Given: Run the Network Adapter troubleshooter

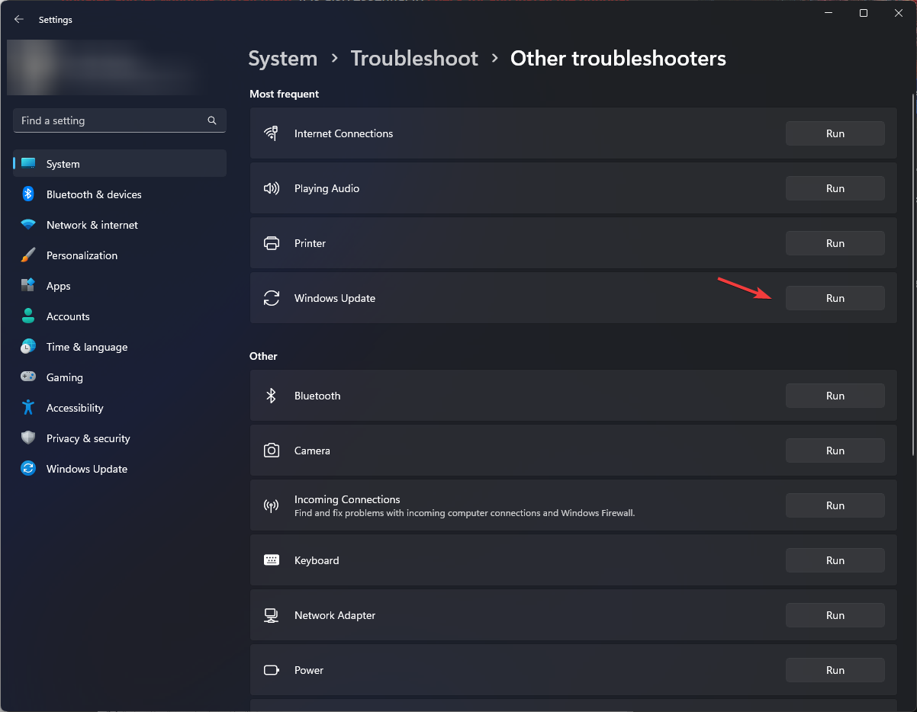Looking at the screenshot, I should pos(835,615).
